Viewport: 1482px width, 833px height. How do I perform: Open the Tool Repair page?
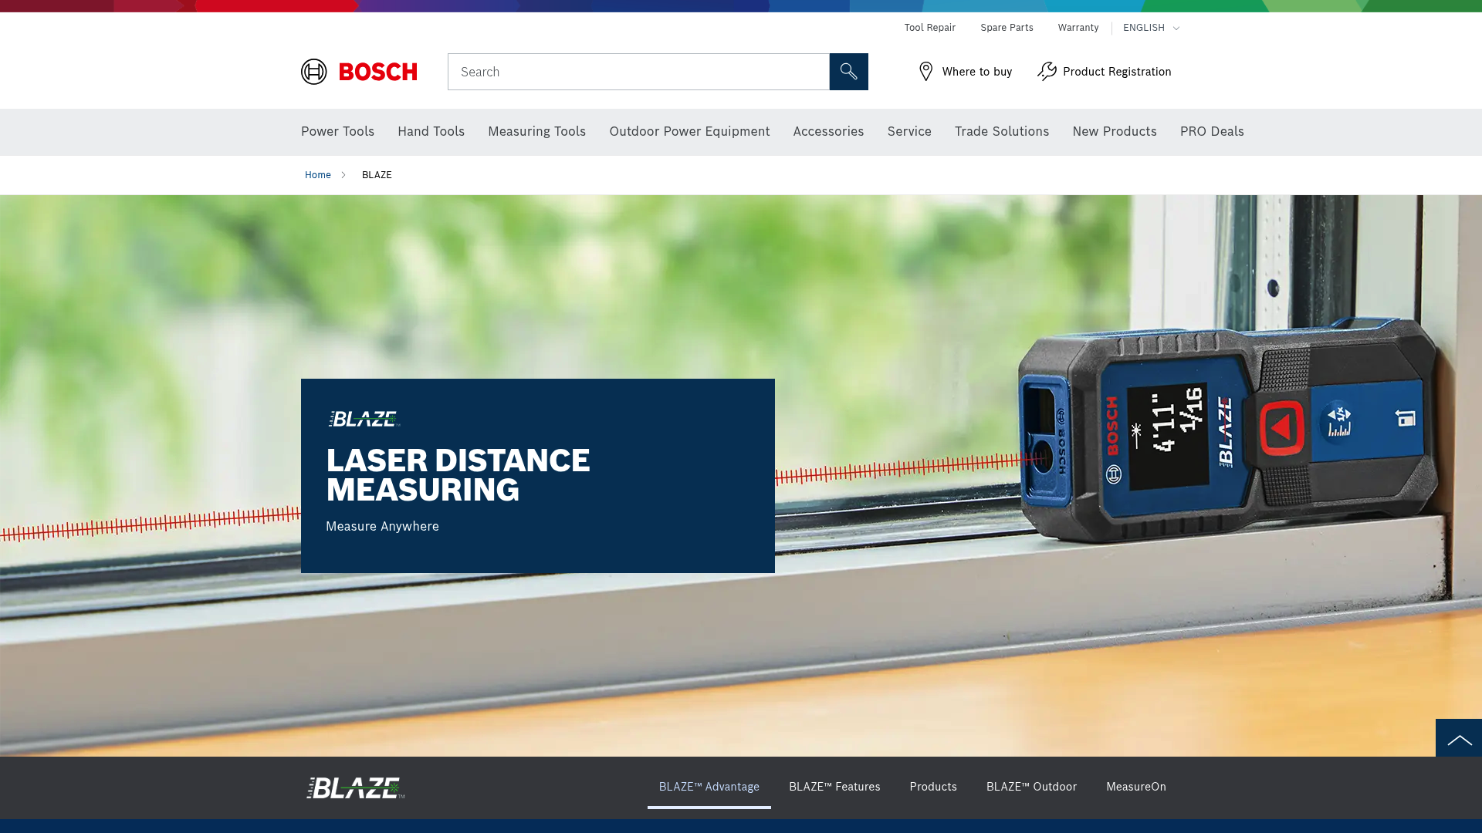(929, 28)
